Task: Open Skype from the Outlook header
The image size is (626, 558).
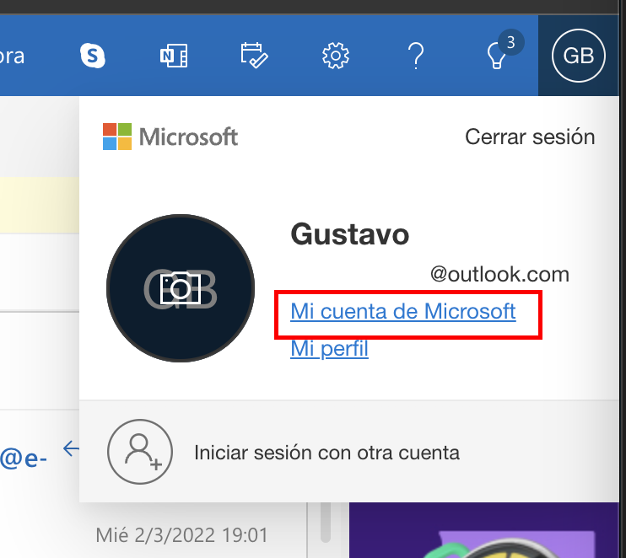Action: point(93,56)
